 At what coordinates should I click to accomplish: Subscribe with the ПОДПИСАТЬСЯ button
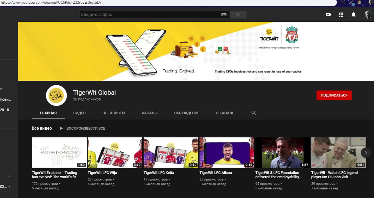334,95
